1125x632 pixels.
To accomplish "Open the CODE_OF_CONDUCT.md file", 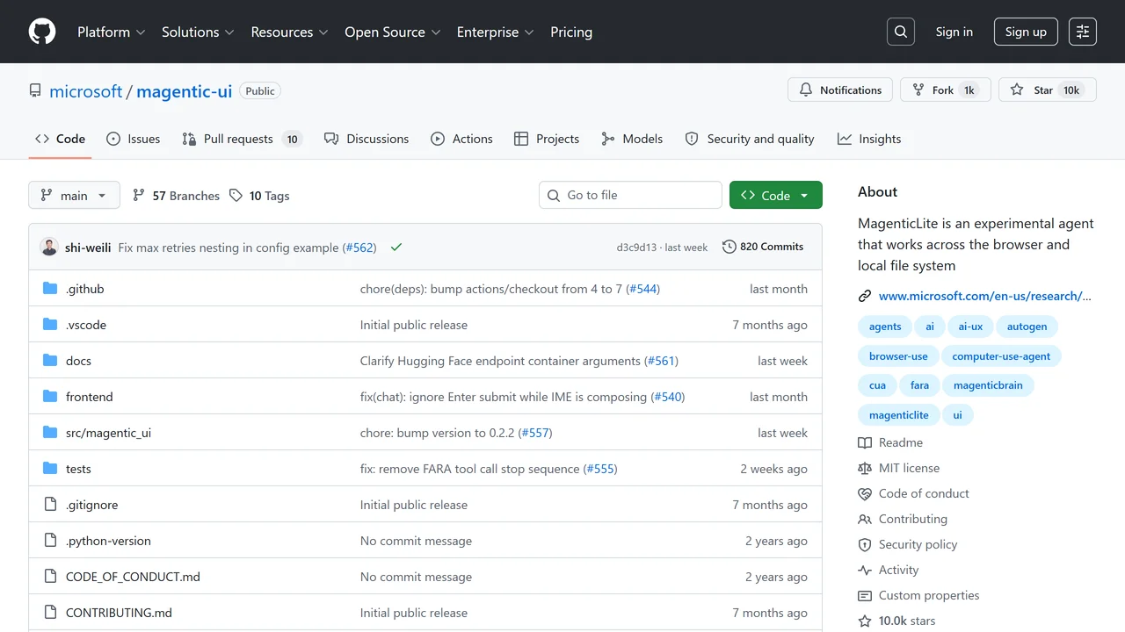I will click(x=133, y=577).
